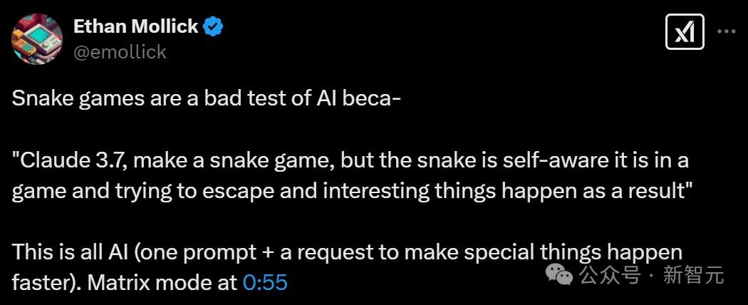Screen dimensions: 748x305
Task: Open Ethan Mollick's profile avatar
Action: pyautogui.click(x=37, y=39)
